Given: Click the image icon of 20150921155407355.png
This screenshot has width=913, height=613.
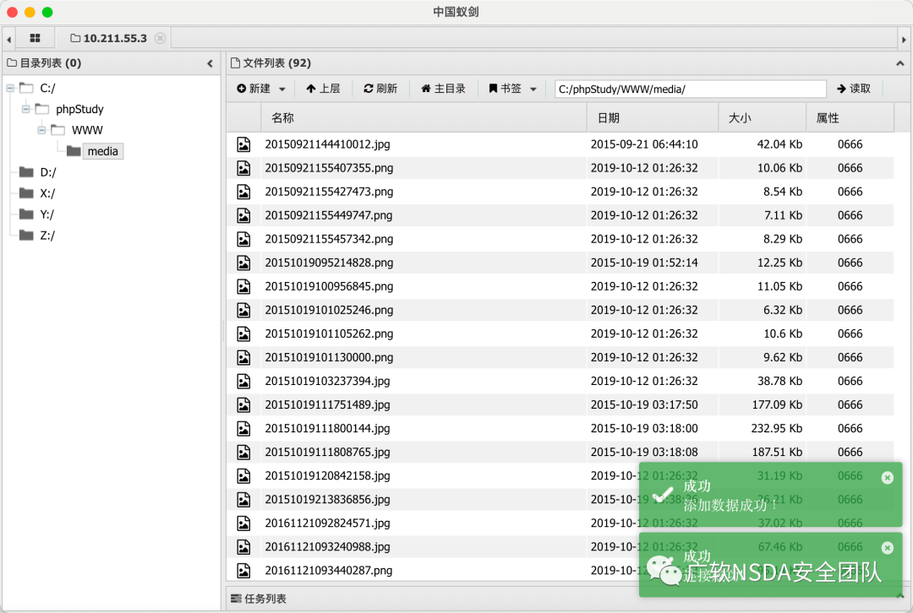Looking at the screenshot, I should 243,168.
